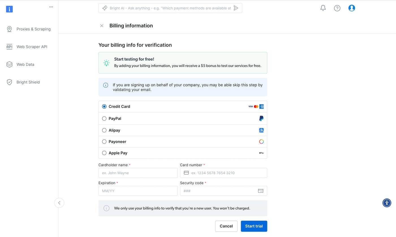Viewport: 396px width, 237px height.
Task: Open notifications bell
Action: 323,8
